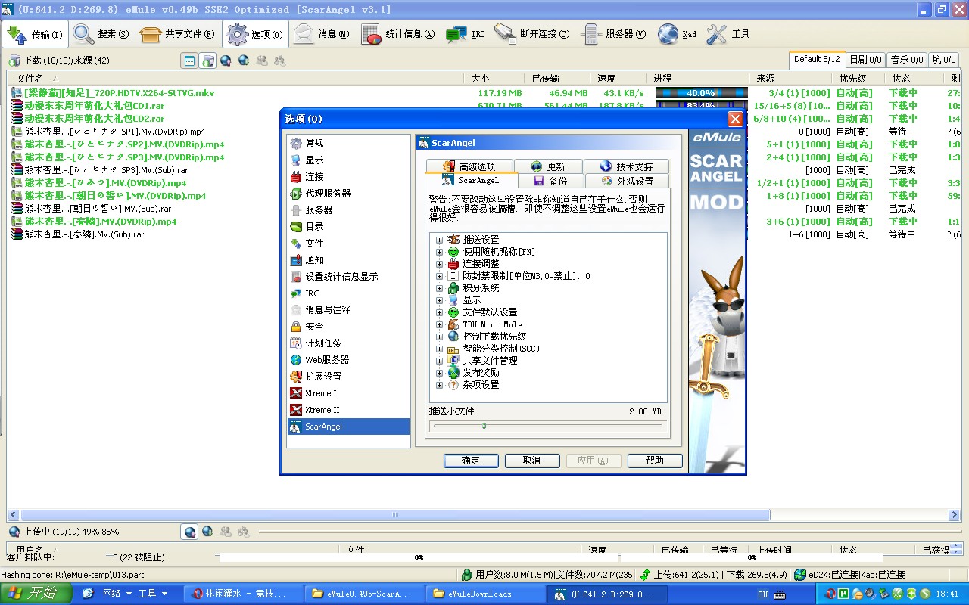Open 统计信息(A) statistics from the toolbar

398,34
